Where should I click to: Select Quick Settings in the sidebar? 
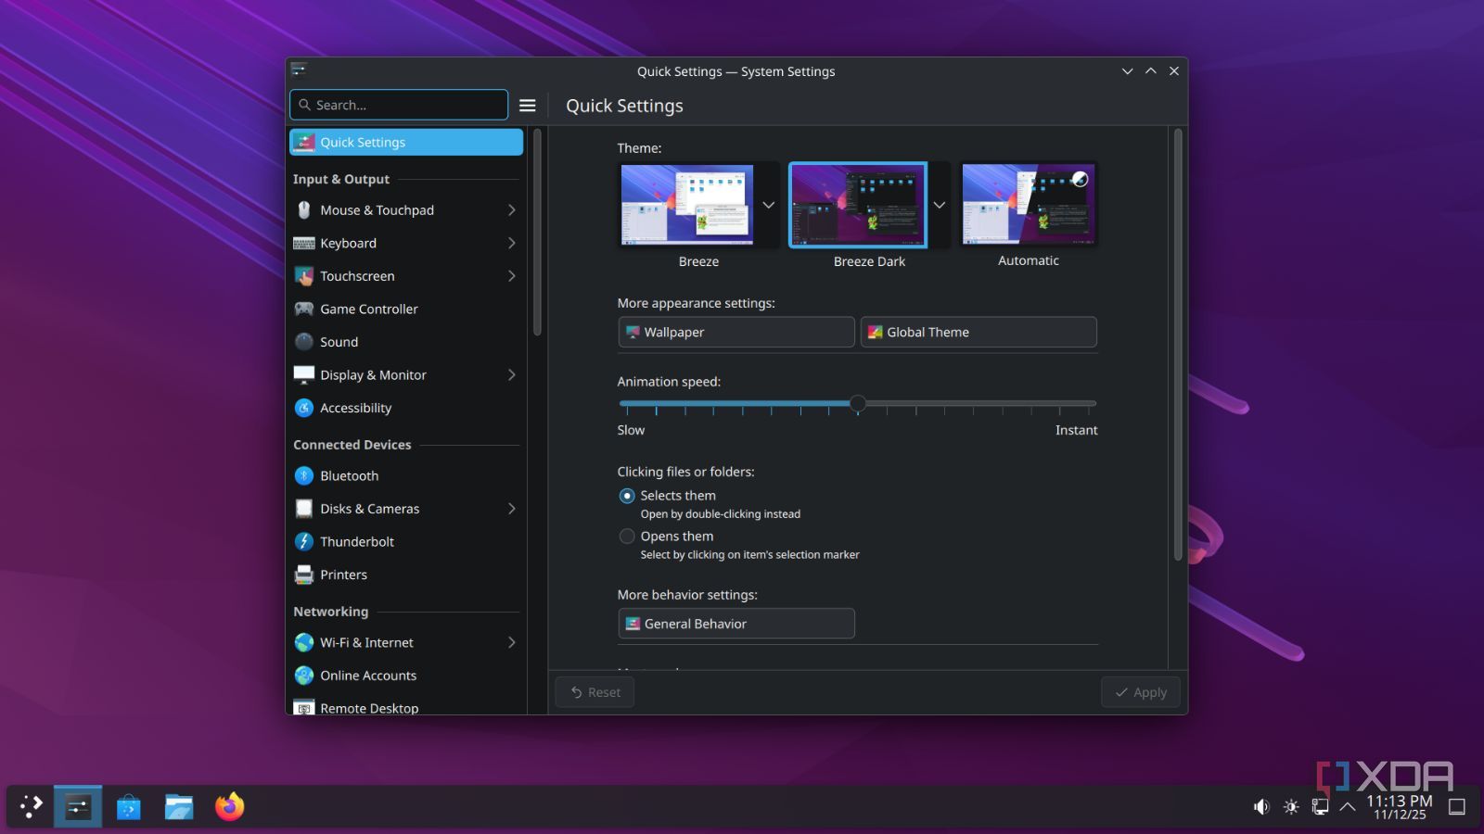(x=406, y=142)
